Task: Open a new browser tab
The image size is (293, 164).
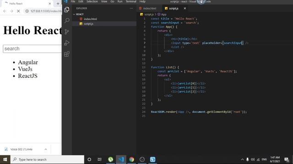Action: tap(58, 4)
